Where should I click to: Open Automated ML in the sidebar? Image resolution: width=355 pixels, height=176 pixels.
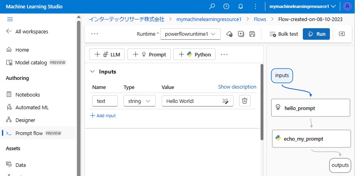pyautogui.click(x=32, y=107)
